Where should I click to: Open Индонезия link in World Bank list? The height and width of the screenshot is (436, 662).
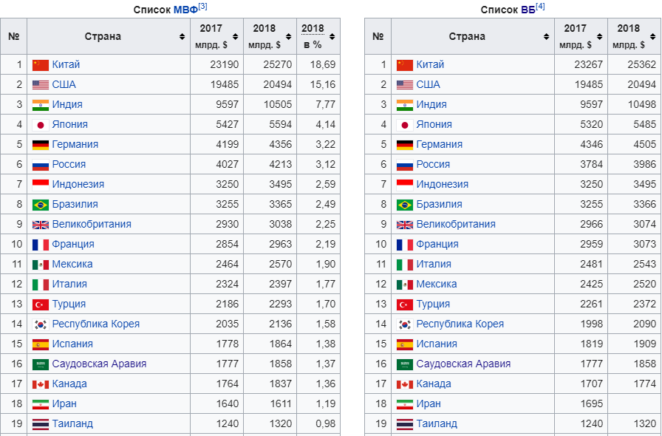[442, 185]
